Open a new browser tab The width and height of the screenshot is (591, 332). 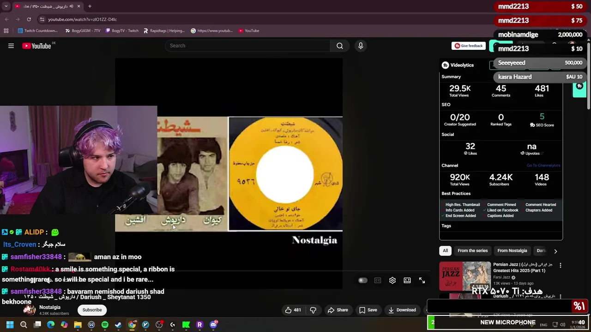coord(90,6)
